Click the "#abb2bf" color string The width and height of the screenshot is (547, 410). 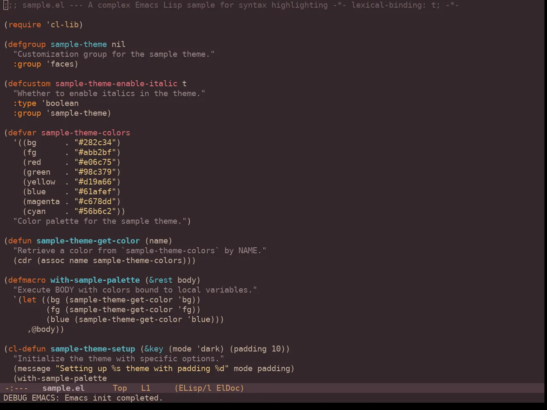[95, 152]
